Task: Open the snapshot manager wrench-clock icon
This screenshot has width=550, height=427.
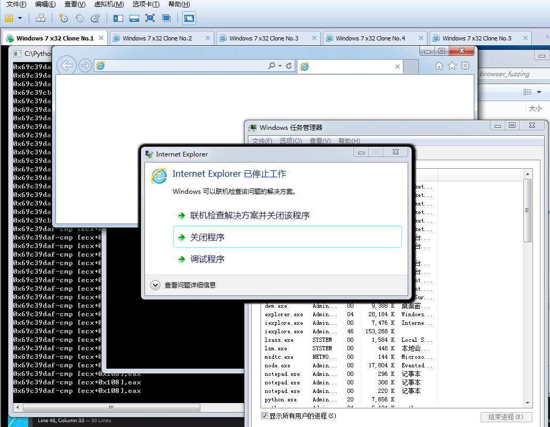Action: pos(95,18)
